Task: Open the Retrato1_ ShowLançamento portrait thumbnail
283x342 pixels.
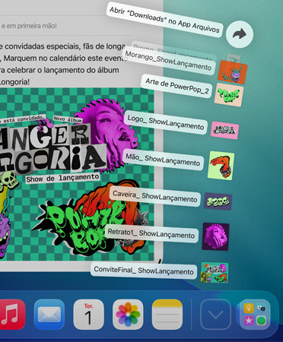Action: pos(215,236)
